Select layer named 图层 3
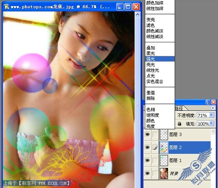The height and width of the screenshot is (188, 218). click(x=176, y=134)
